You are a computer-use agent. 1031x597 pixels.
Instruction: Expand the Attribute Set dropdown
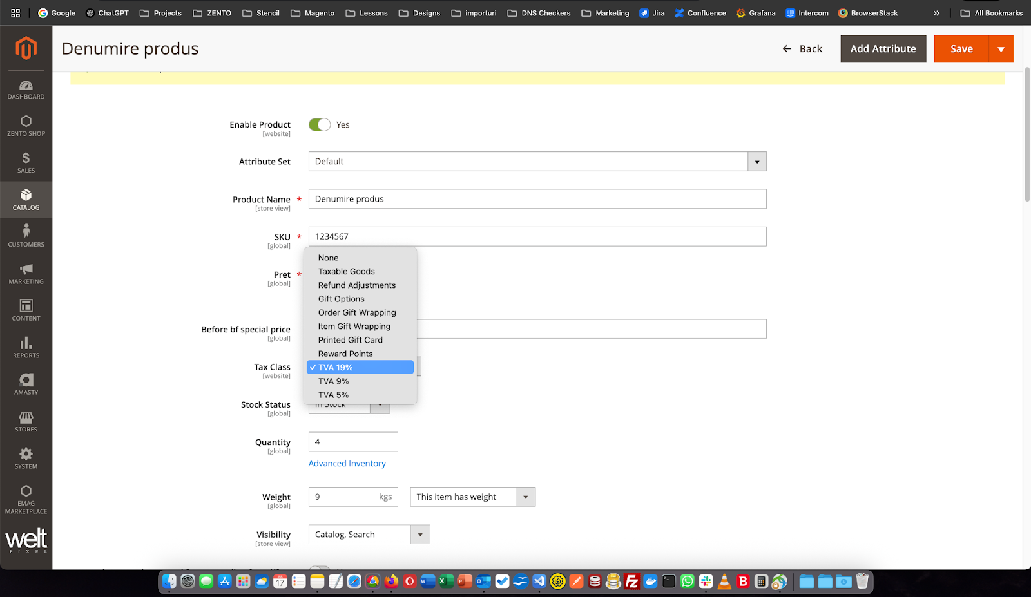(756, 162)
